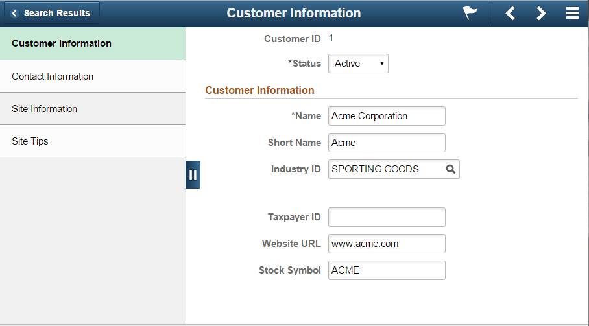The image size is (589, 326).
Task: Open the Status dropdown
Action: pyautogui.click(x=358, y=64)
